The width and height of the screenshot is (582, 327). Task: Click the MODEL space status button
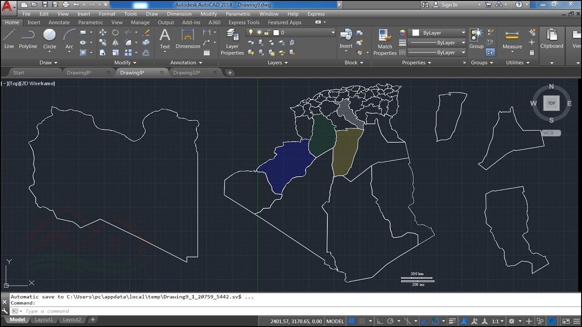(x=335, y=321)
